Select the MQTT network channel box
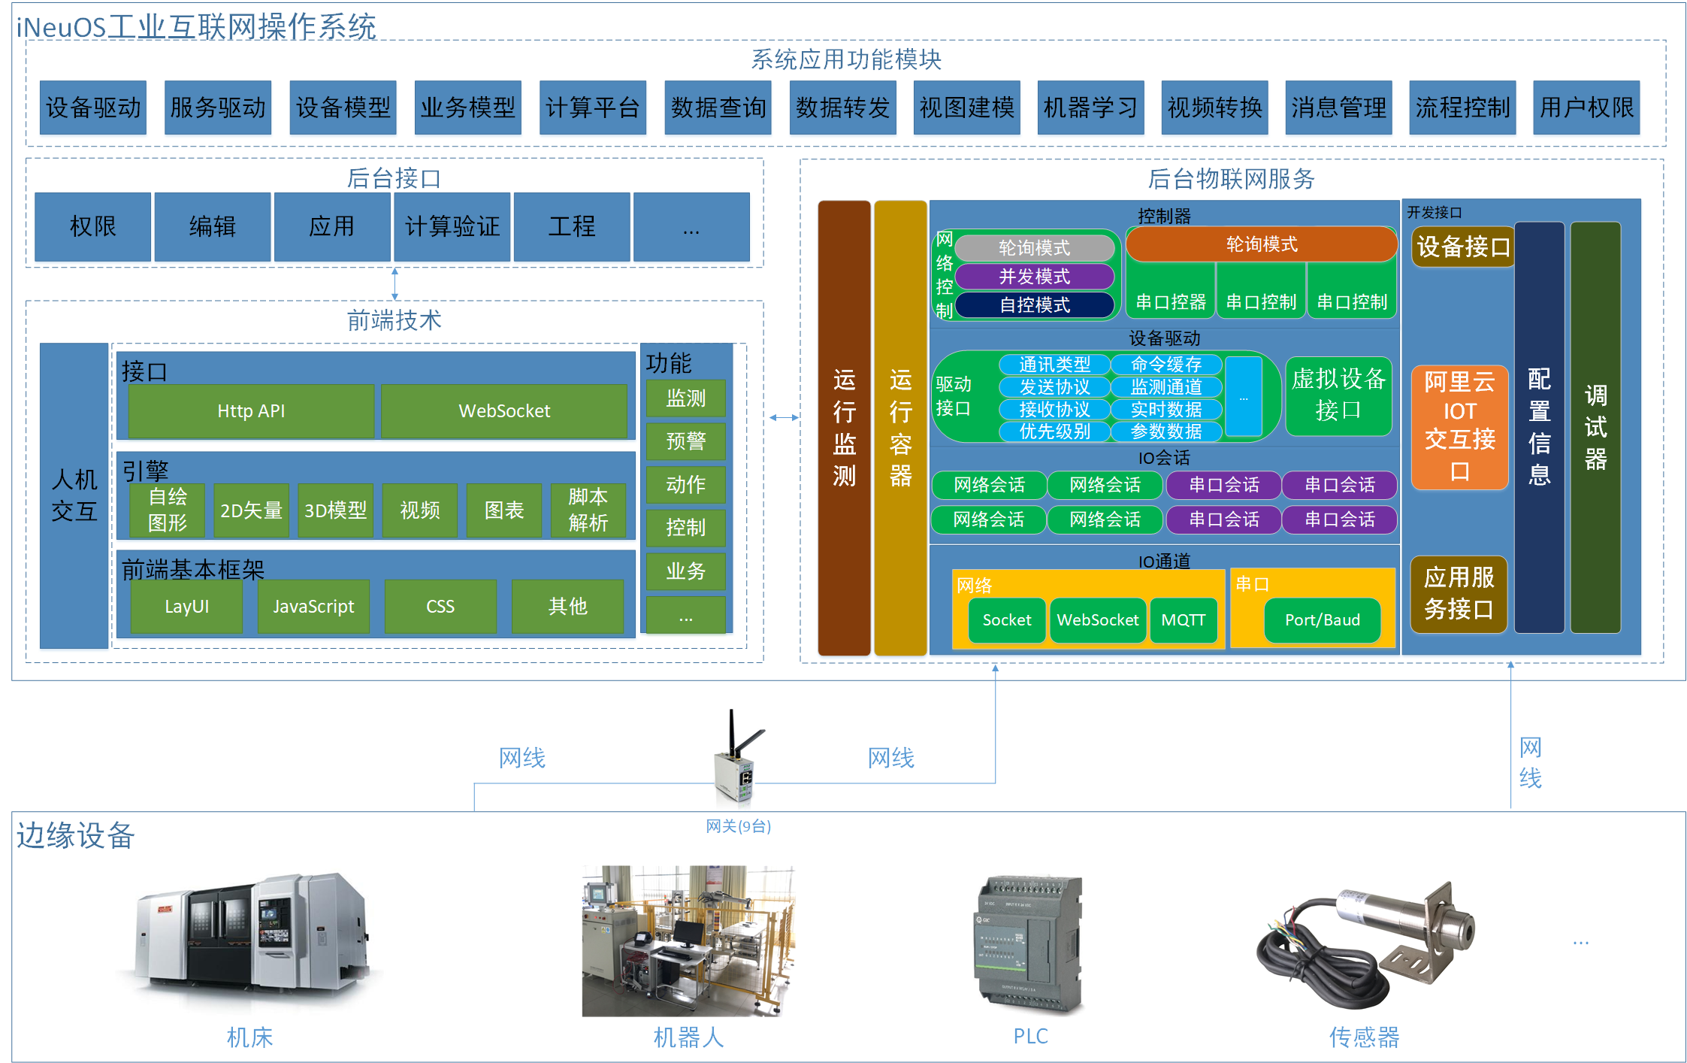The width and height of the screenshot is (1687, 1063). tap(1183, 620)
